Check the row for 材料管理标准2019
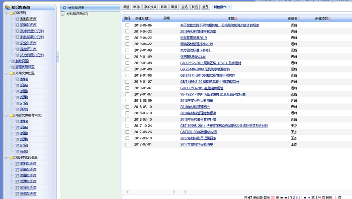 click(x=127, y=38)
